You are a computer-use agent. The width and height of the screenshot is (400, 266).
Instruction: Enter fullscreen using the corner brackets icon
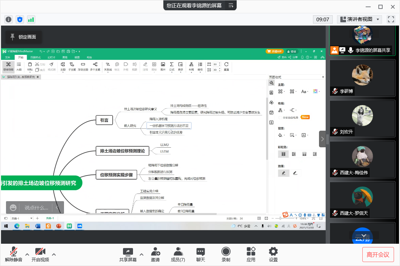[x=391, y=19]
